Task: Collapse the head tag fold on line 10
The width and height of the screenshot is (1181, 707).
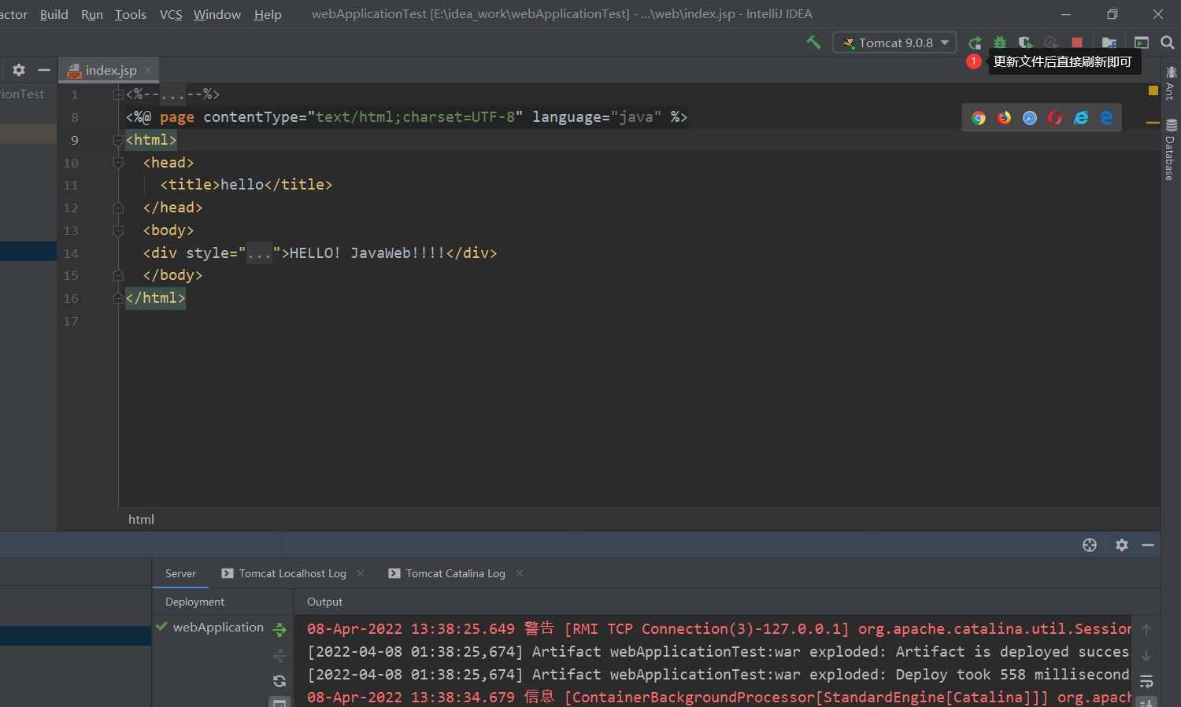Action: [118, 163]
